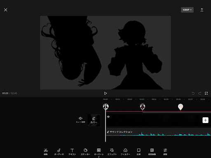Close the project with the X icon
The image size is (211, 158).
point(6,10)
